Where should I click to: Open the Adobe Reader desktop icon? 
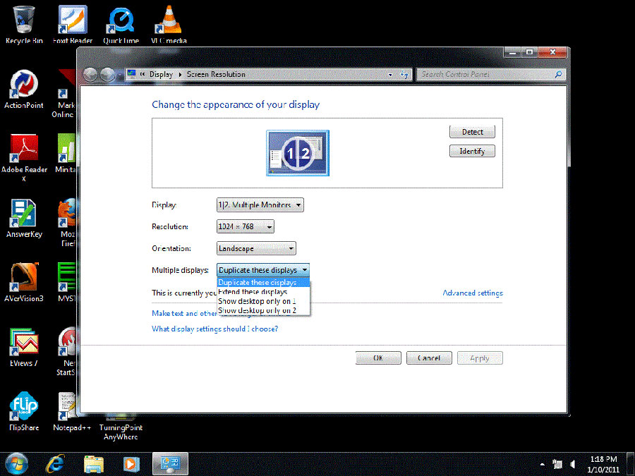click(24, 149)
